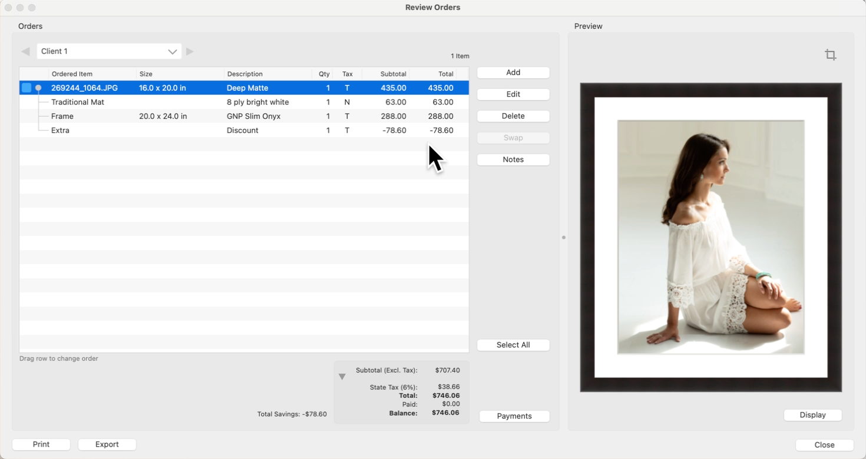Screen dimensions: 866x459
Task: Export the order
Action: [107, 444]
